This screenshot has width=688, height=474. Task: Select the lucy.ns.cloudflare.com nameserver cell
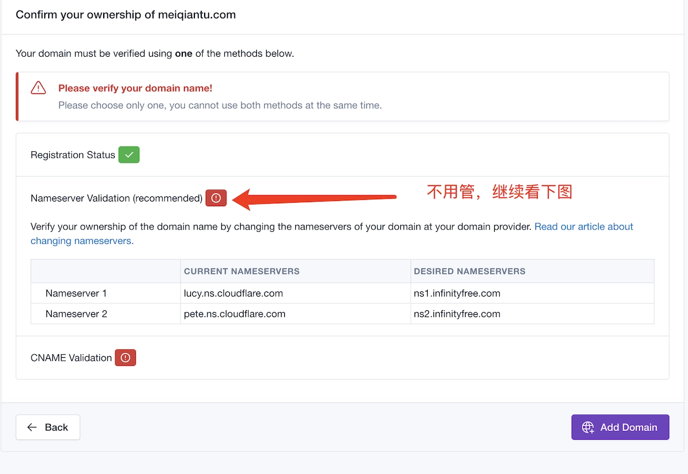(233, 293)
